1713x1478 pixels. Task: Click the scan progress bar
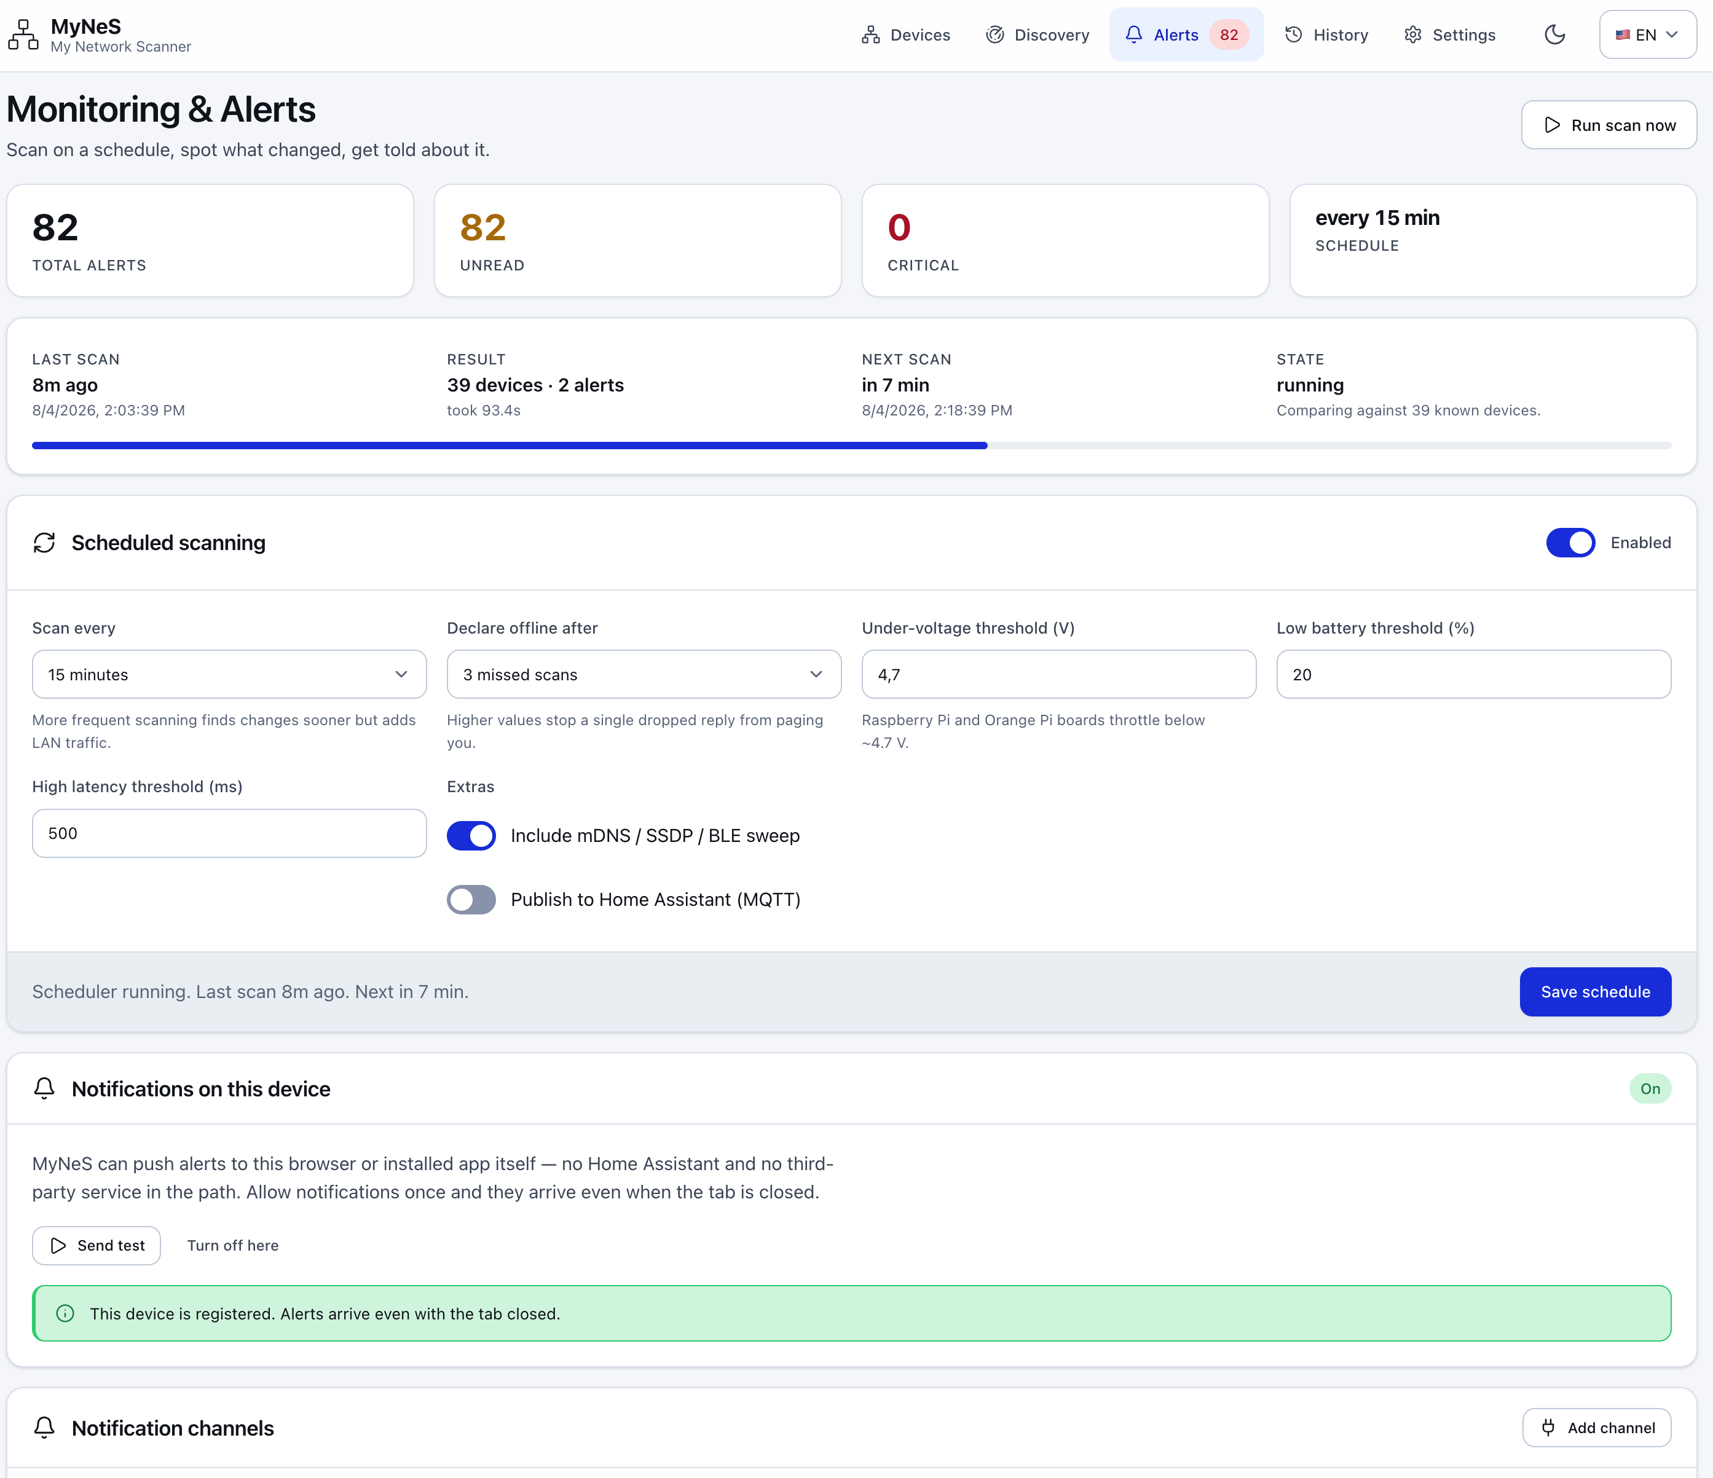[x=851, y=446]
